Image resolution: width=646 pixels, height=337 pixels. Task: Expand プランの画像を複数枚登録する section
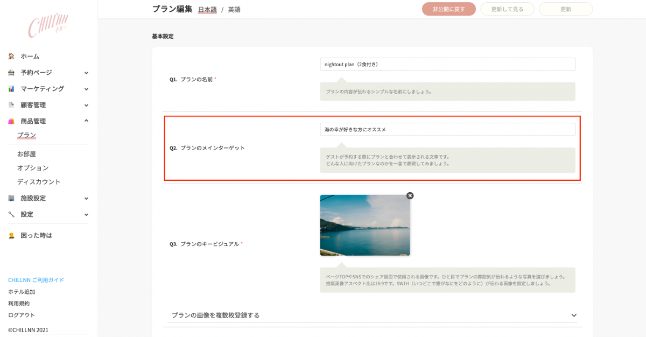pyautogui.click(x=574, y=315)
